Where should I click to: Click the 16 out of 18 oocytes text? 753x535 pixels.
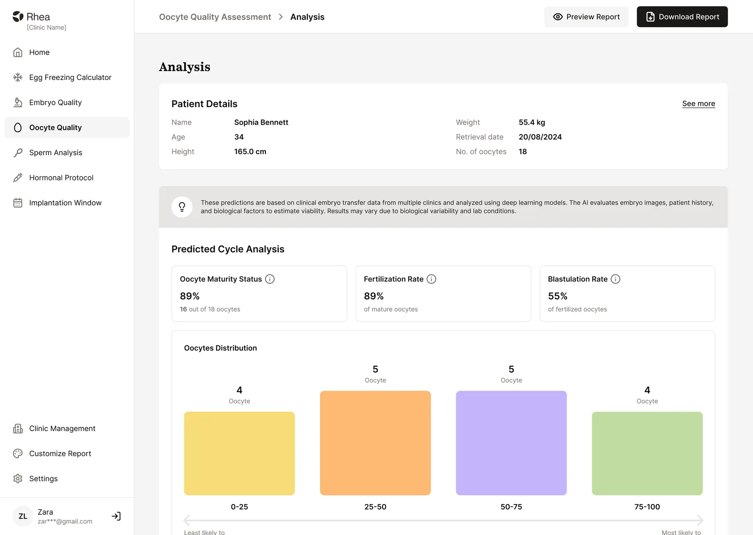coord(210,309)
